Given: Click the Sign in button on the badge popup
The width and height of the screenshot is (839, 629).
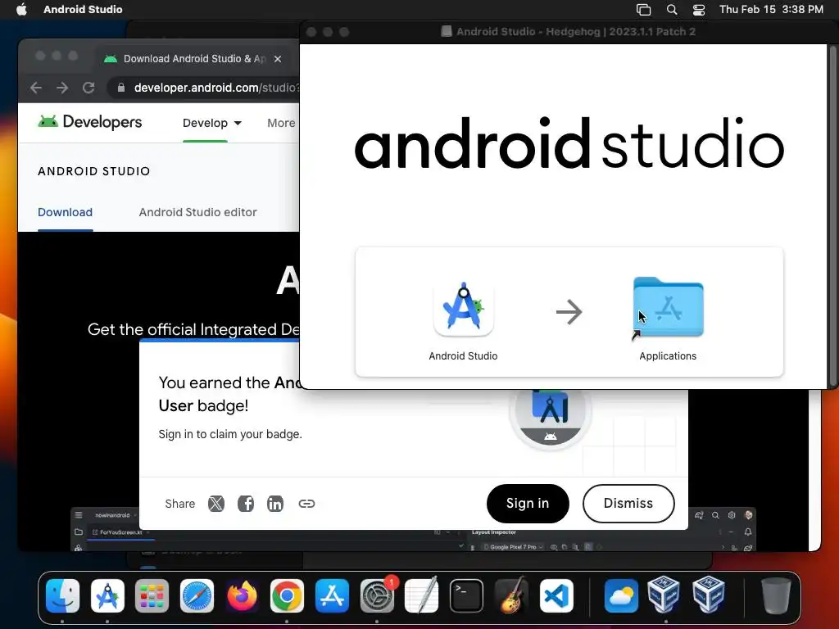Looking at the screenshot, I should 528,504.
